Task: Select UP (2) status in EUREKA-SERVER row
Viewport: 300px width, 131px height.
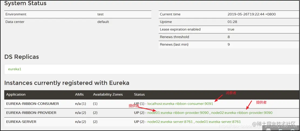Action: (139, 122)
